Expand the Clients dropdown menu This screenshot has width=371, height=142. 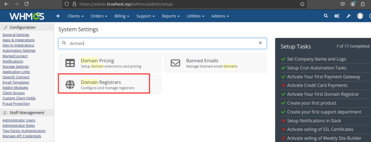point(75,16)
